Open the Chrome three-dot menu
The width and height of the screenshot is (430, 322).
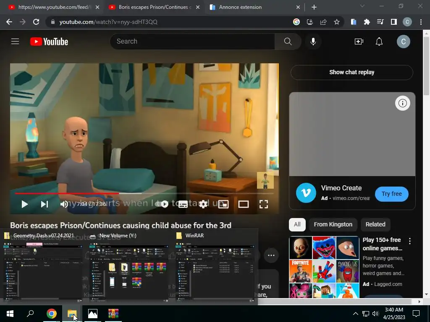coord(421,22)
